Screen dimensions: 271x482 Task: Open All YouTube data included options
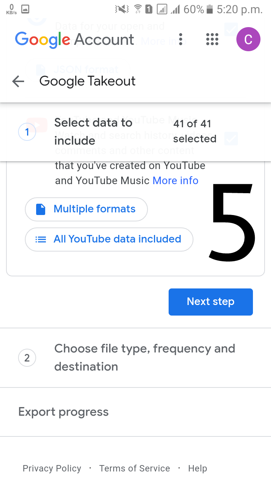[109, 239]
